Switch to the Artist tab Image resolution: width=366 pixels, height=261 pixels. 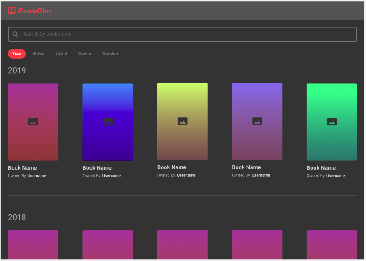[61, 54]
